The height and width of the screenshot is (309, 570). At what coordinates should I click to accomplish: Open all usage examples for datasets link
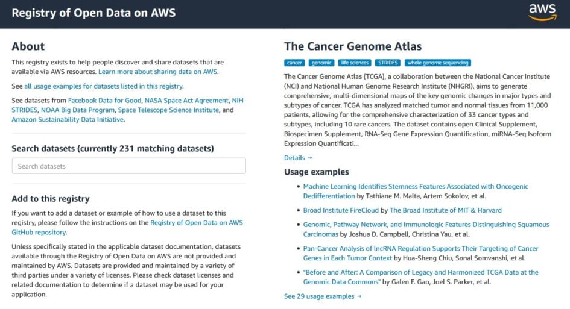[x=103, y=86]
